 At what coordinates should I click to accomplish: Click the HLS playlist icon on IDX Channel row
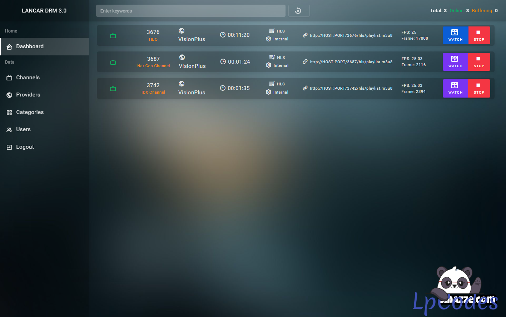tap(272, 84)
